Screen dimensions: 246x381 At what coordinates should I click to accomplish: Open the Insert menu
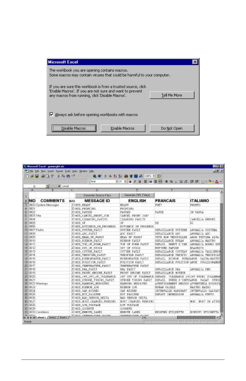[x=51, y=171]
